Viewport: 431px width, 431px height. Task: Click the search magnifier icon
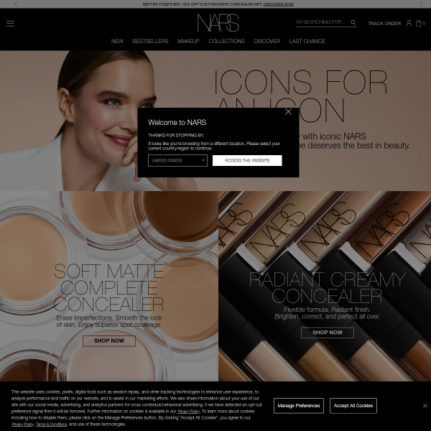click(353, 22)
